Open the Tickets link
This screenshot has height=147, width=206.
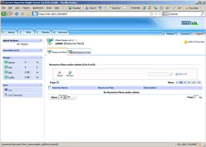click(170, 34)
